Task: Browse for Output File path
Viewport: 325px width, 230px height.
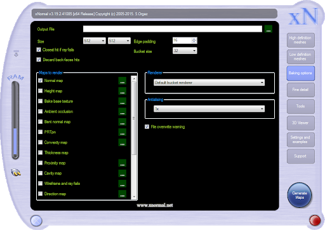Action: pos(269,29)
